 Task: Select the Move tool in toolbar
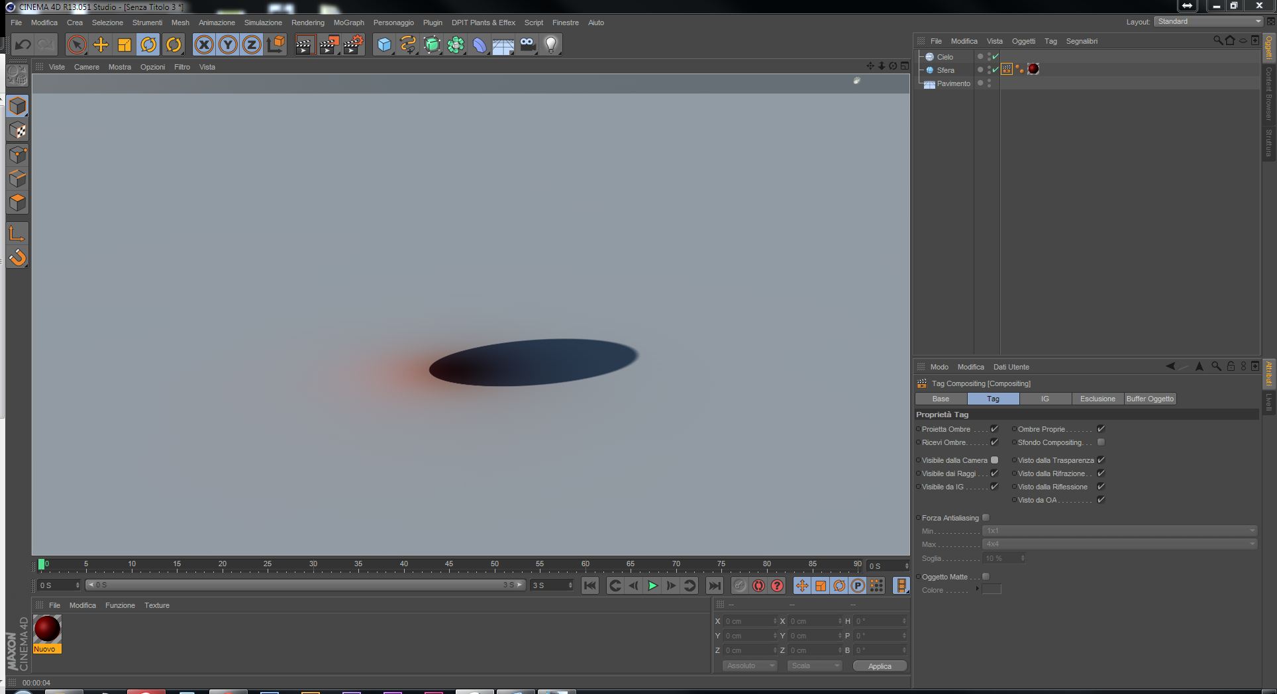coord(101,44)
